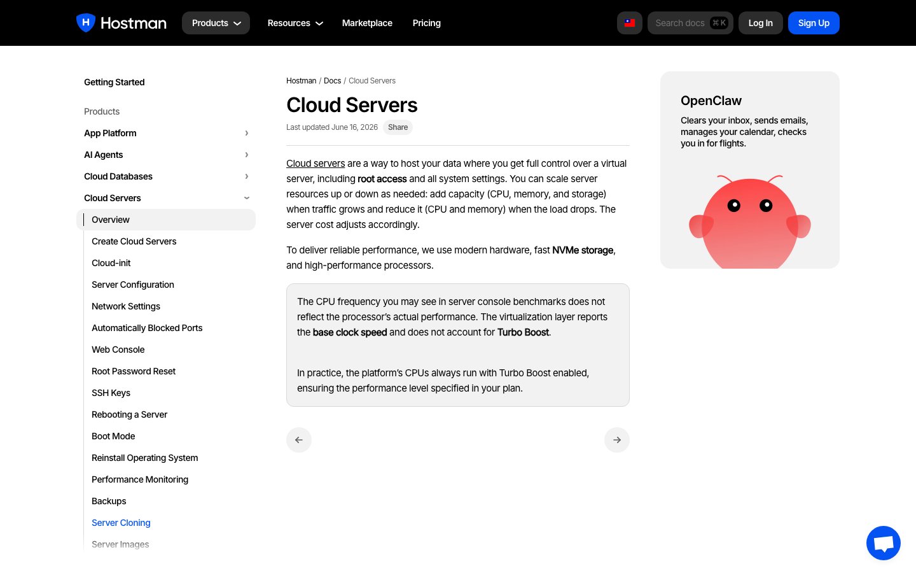Open AI Agents sidebar item
The height and width of the screenshot is (573, 916).
click(x=104, y=155)
